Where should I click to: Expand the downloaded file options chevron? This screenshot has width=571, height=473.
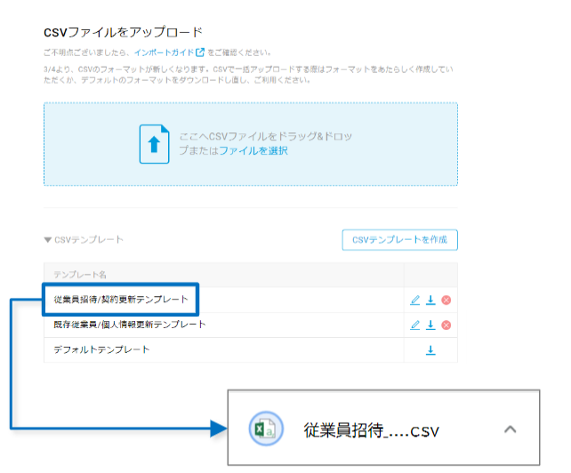pos(511,429)
